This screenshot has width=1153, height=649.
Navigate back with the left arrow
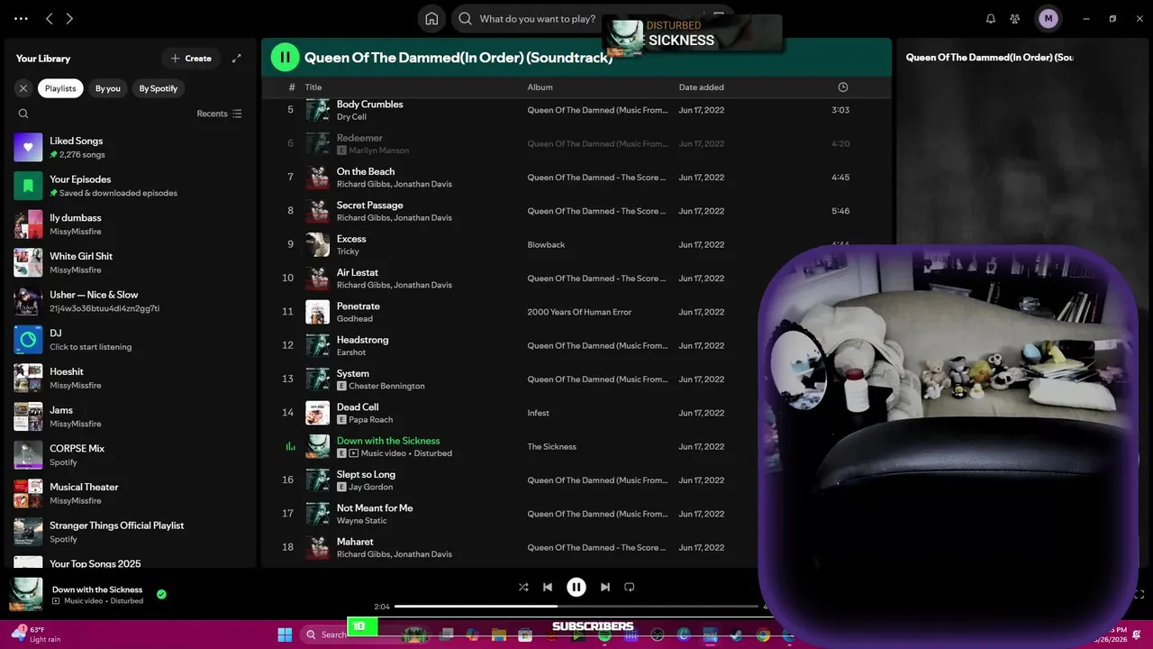click(x=50, y=18)
